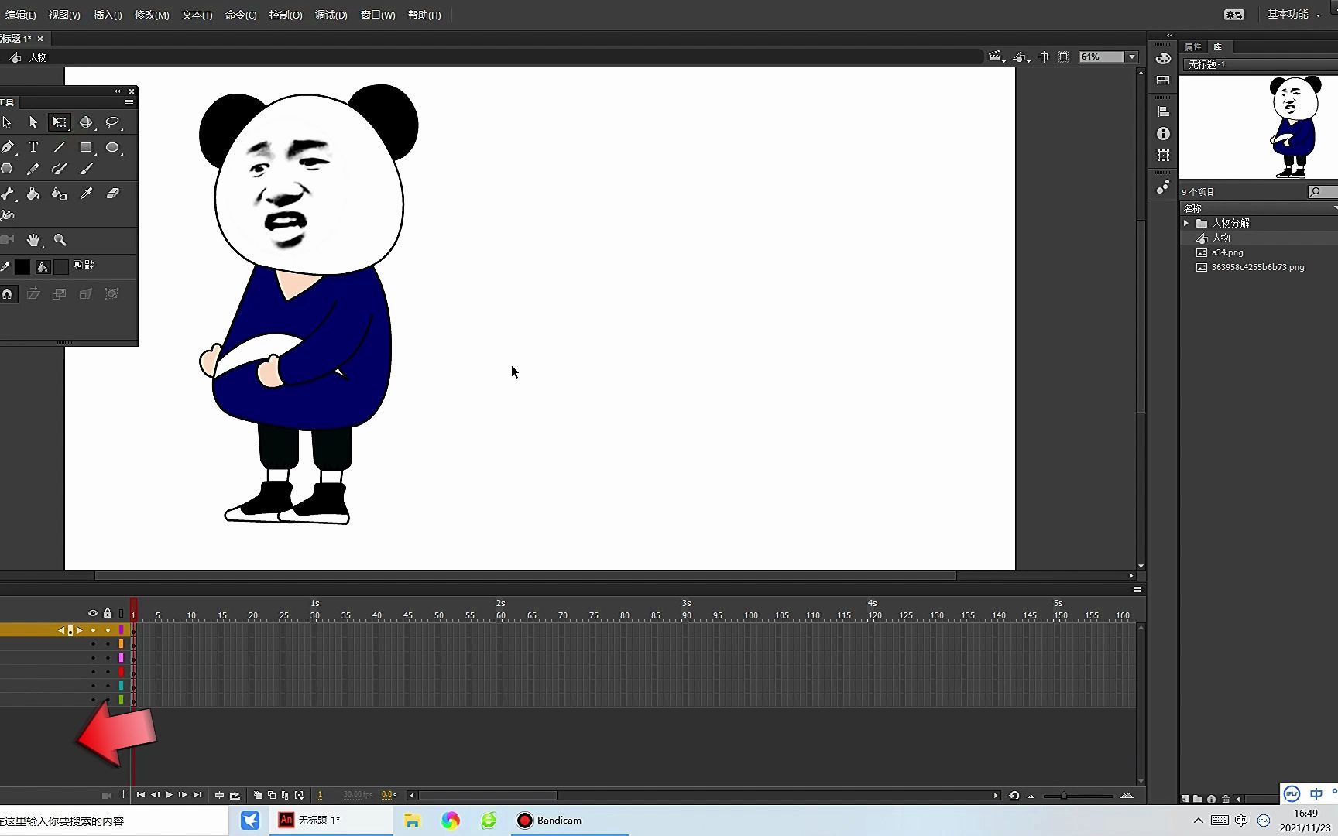Viewport: 1338px width, 836px height.
Task: Toggle Snap to Objects magnet button
Action: click(x=8, y=294)
